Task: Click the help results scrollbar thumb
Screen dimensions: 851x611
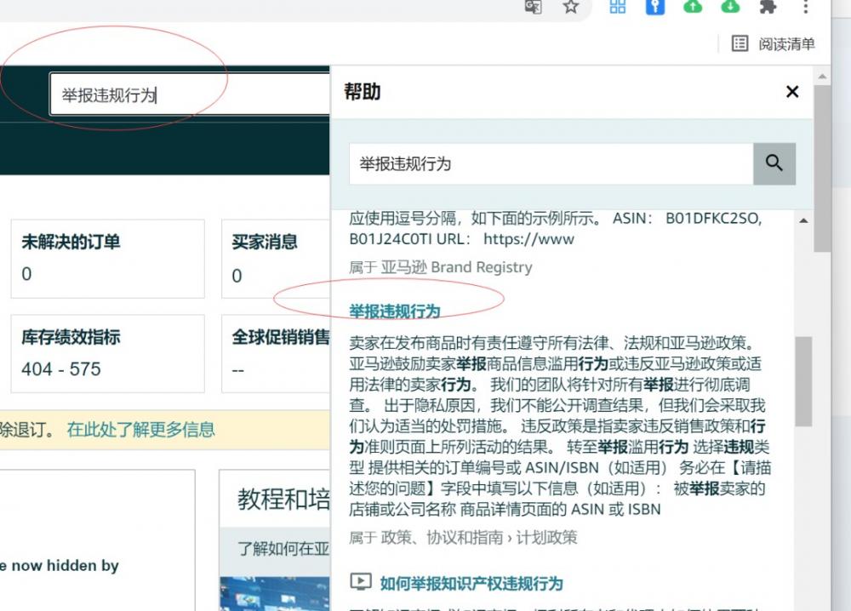Action: (x=804, y=381)
